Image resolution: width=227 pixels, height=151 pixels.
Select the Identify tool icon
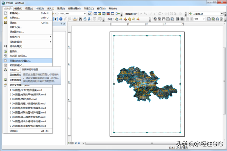point(61,19)
